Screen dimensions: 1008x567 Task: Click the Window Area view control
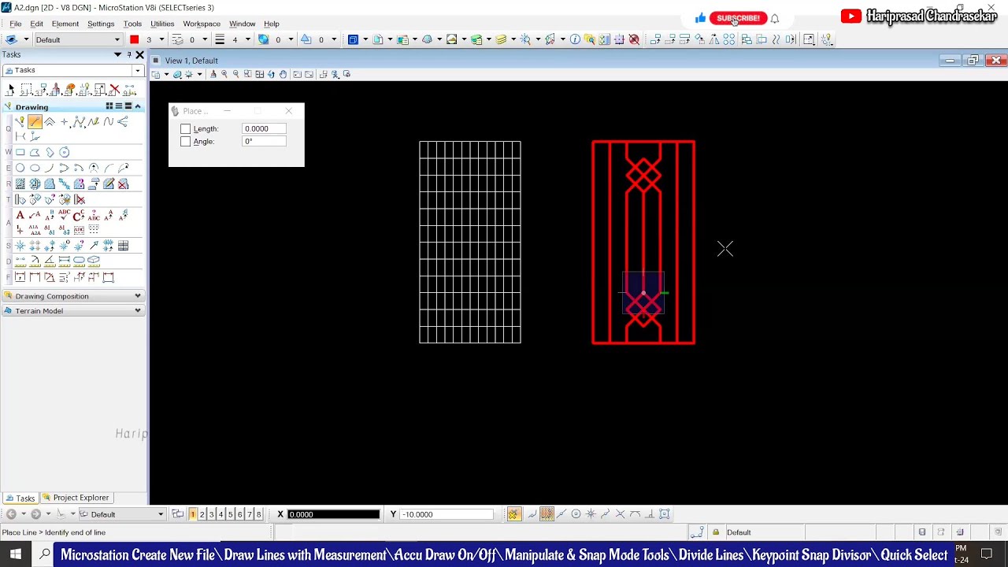point(247,74)
